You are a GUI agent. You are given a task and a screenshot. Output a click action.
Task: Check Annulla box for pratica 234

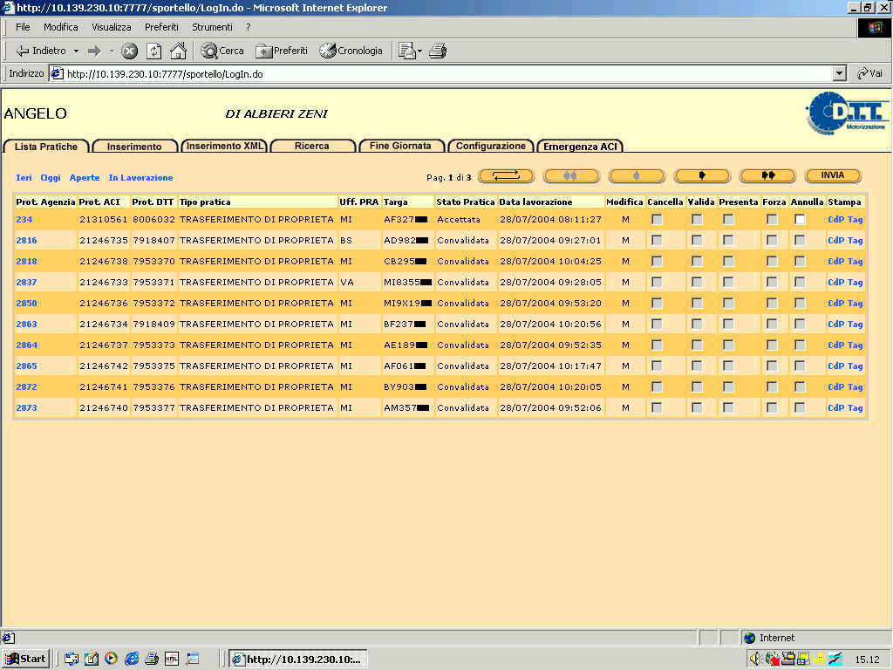(800, 219)
